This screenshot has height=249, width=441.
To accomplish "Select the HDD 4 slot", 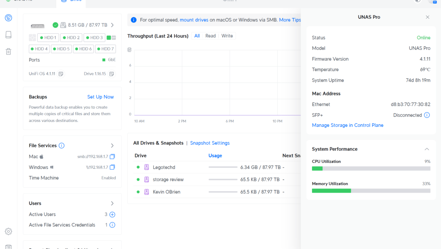I will [39, 49].
